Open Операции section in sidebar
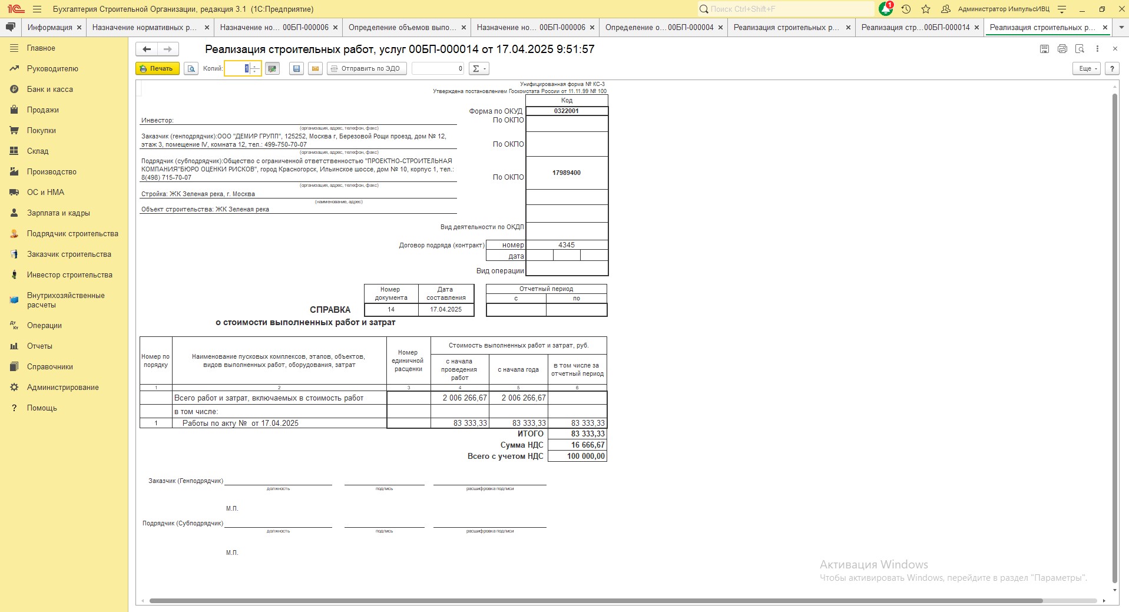The width and height of the screenshot is (1129, 612). [64, 326]
